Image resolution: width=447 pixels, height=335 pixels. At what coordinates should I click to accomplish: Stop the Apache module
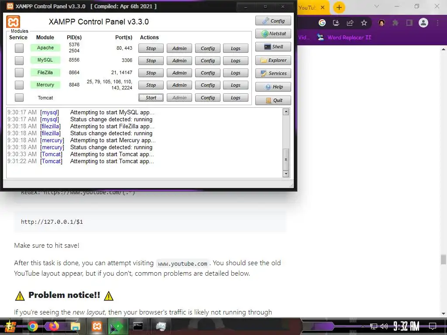tap(151, 48)
